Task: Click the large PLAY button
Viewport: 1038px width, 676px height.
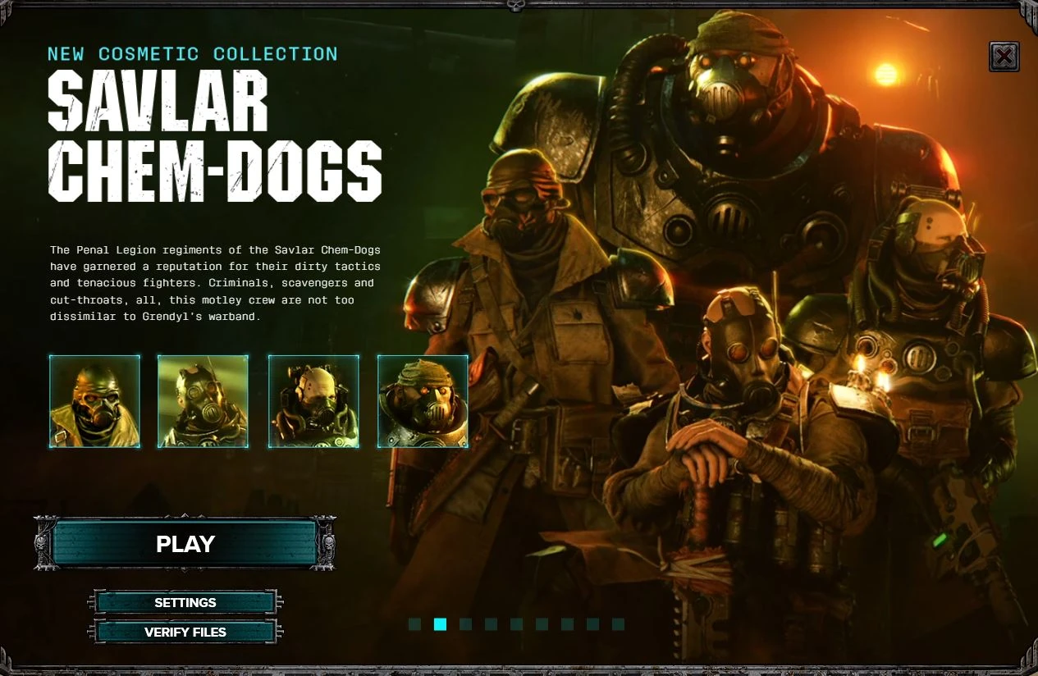Action: [185, 543]
